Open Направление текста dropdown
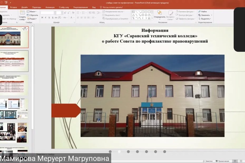The height and width of the screenshot is (163, 245). (113, 12)
